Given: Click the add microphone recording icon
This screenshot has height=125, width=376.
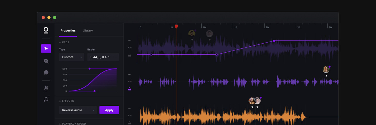Looking at the screenshot, I should point(46,88).
